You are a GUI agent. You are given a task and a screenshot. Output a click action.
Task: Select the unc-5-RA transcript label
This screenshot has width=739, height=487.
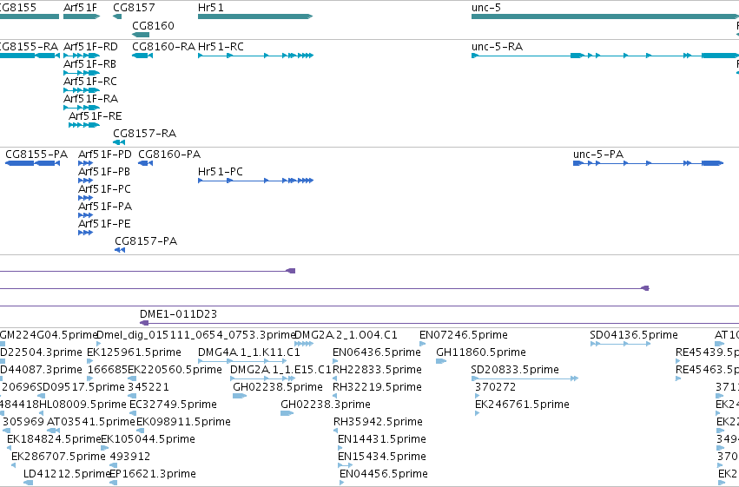498,47
